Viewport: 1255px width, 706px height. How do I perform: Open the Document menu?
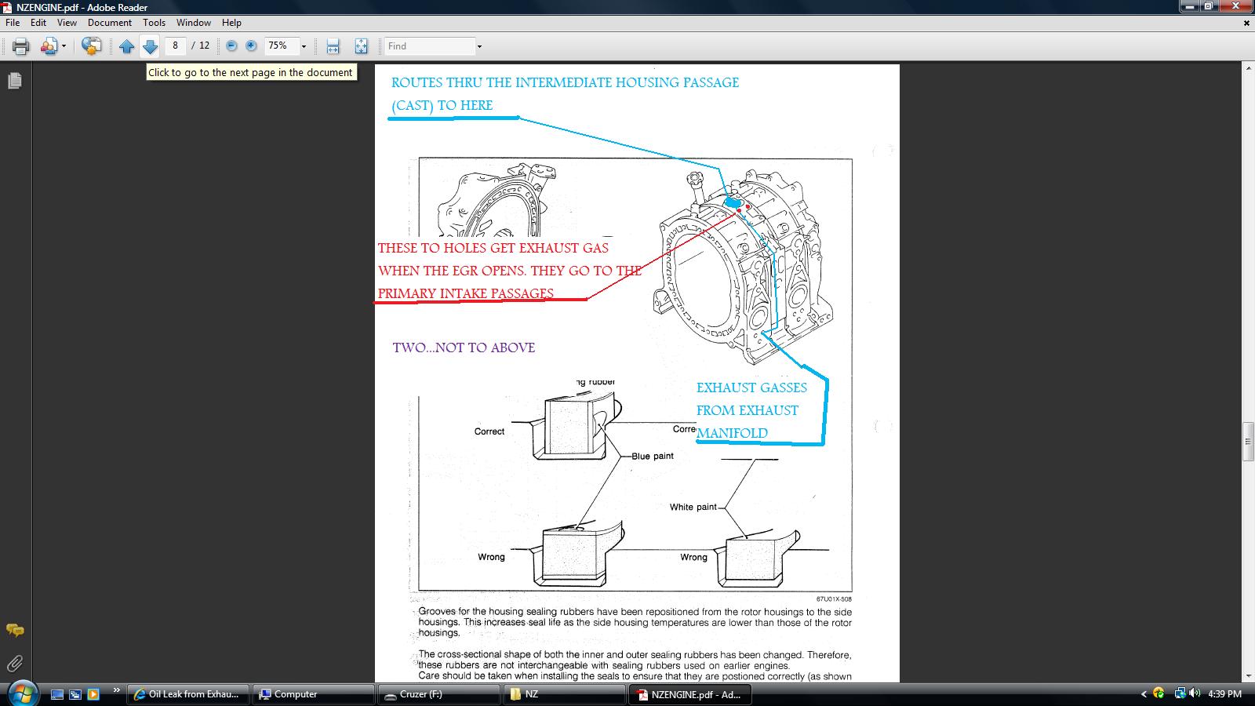click(110, 23)
